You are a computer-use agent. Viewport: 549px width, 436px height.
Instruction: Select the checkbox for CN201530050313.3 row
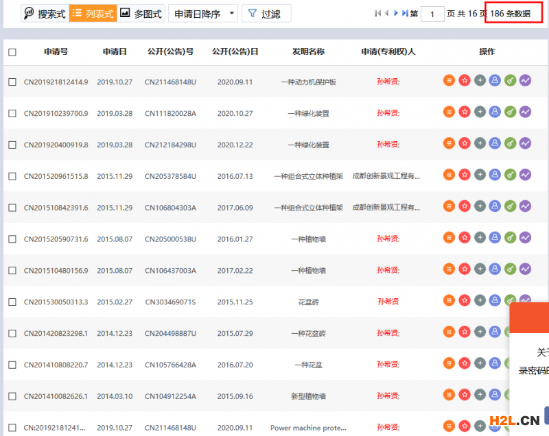12,302
